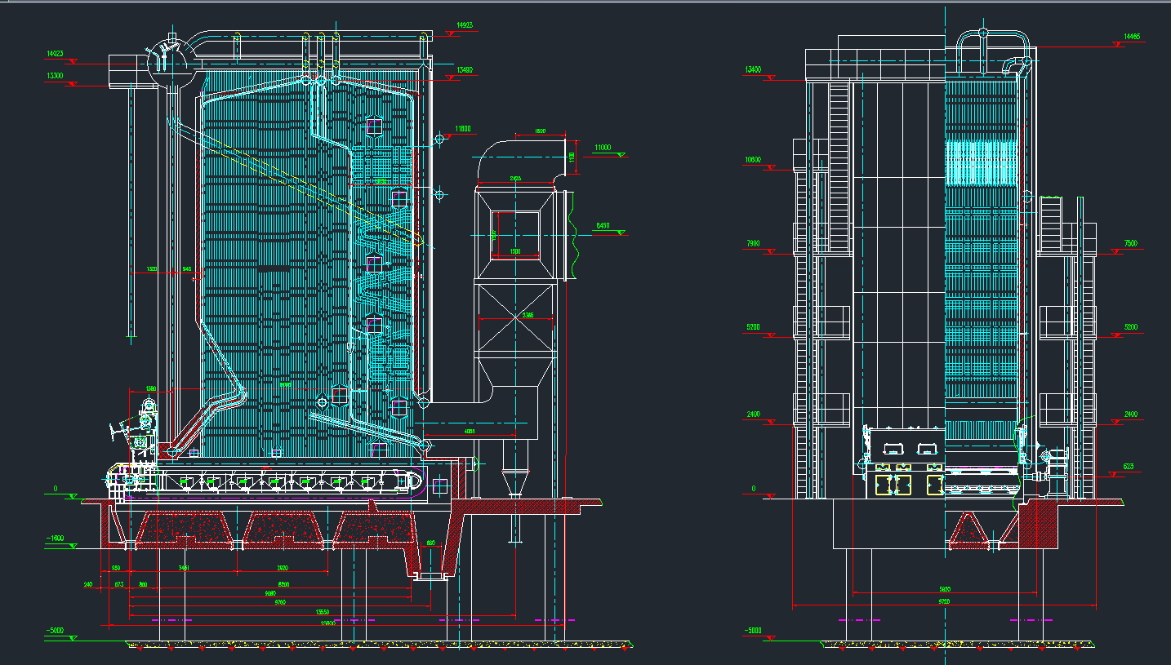Click the 14485 elevation label

(x=1132, y=37)
